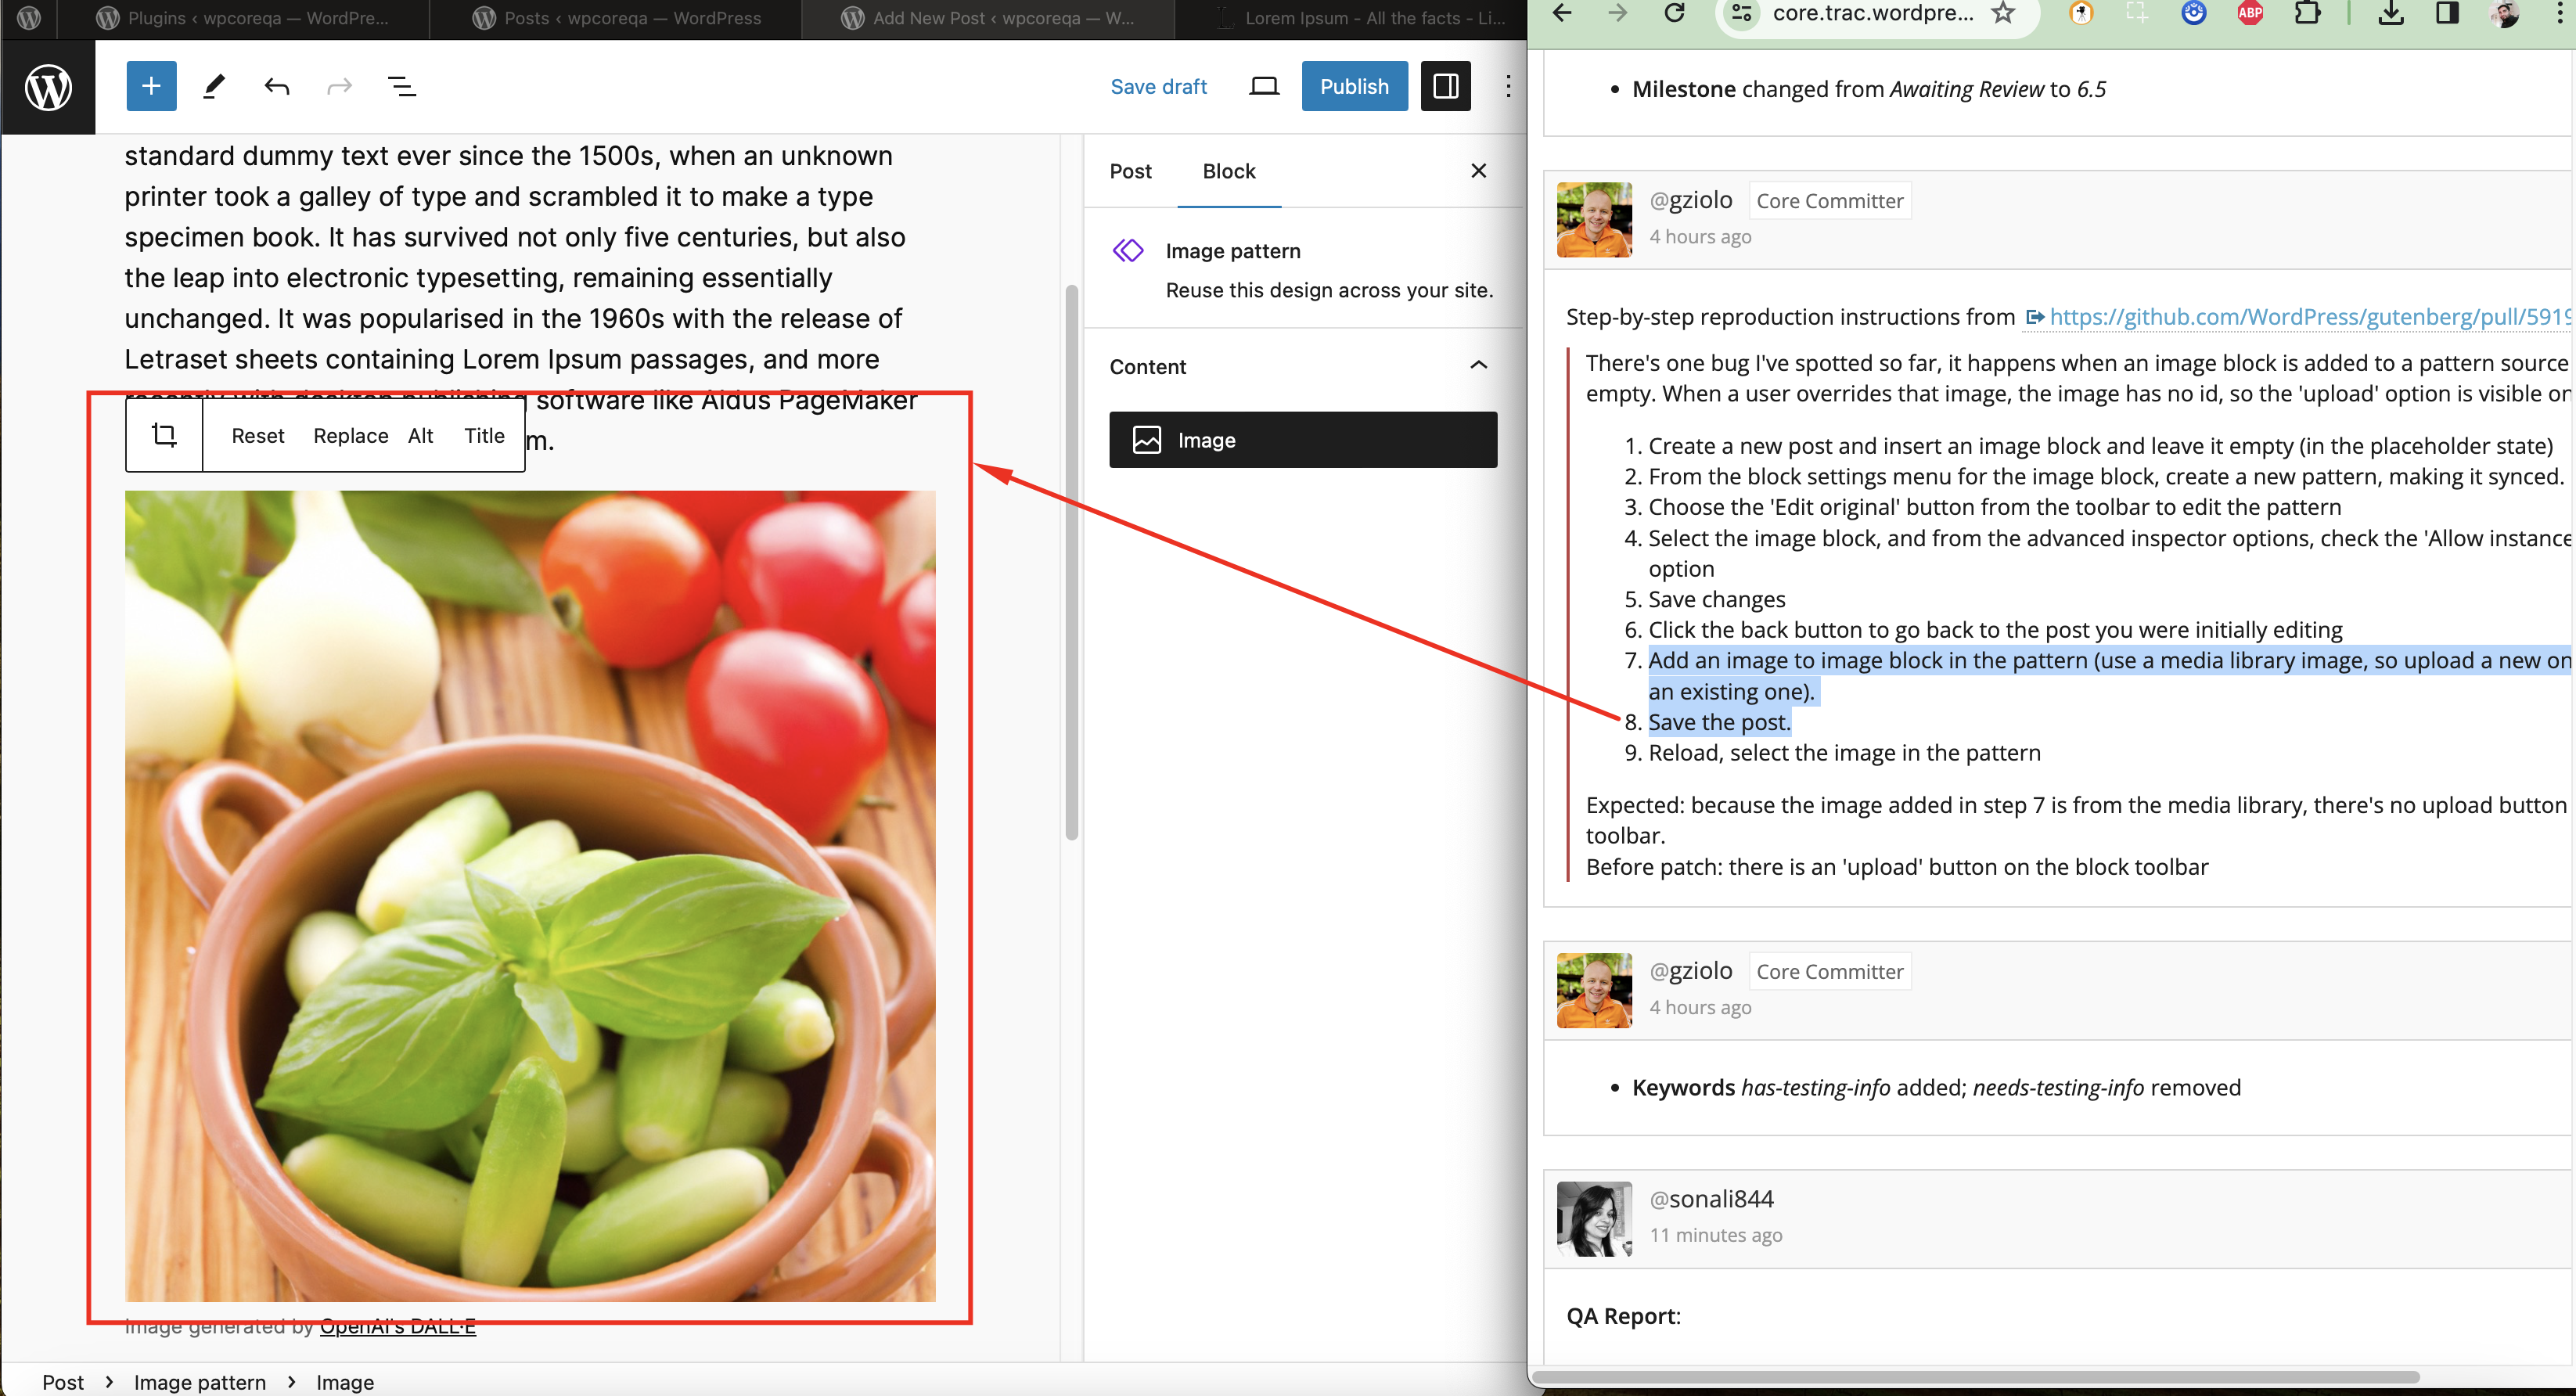Screen dimensions: 2576x1396
Task: Click the View dropdown for layout options
Action: (x=1263, y=85)
